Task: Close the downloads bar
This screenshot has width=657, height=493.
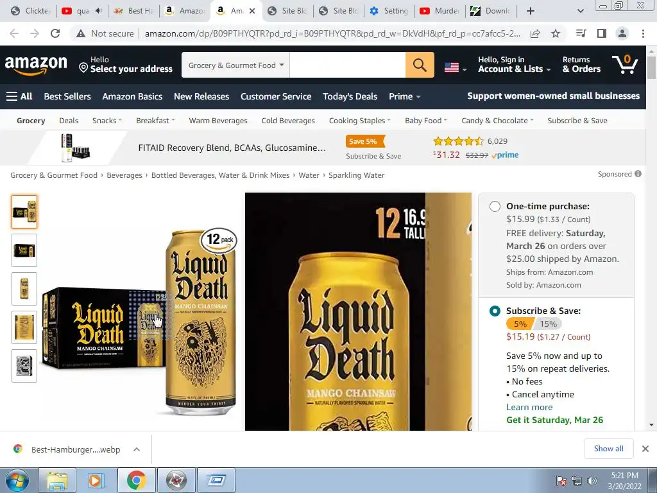Action: 645,449
